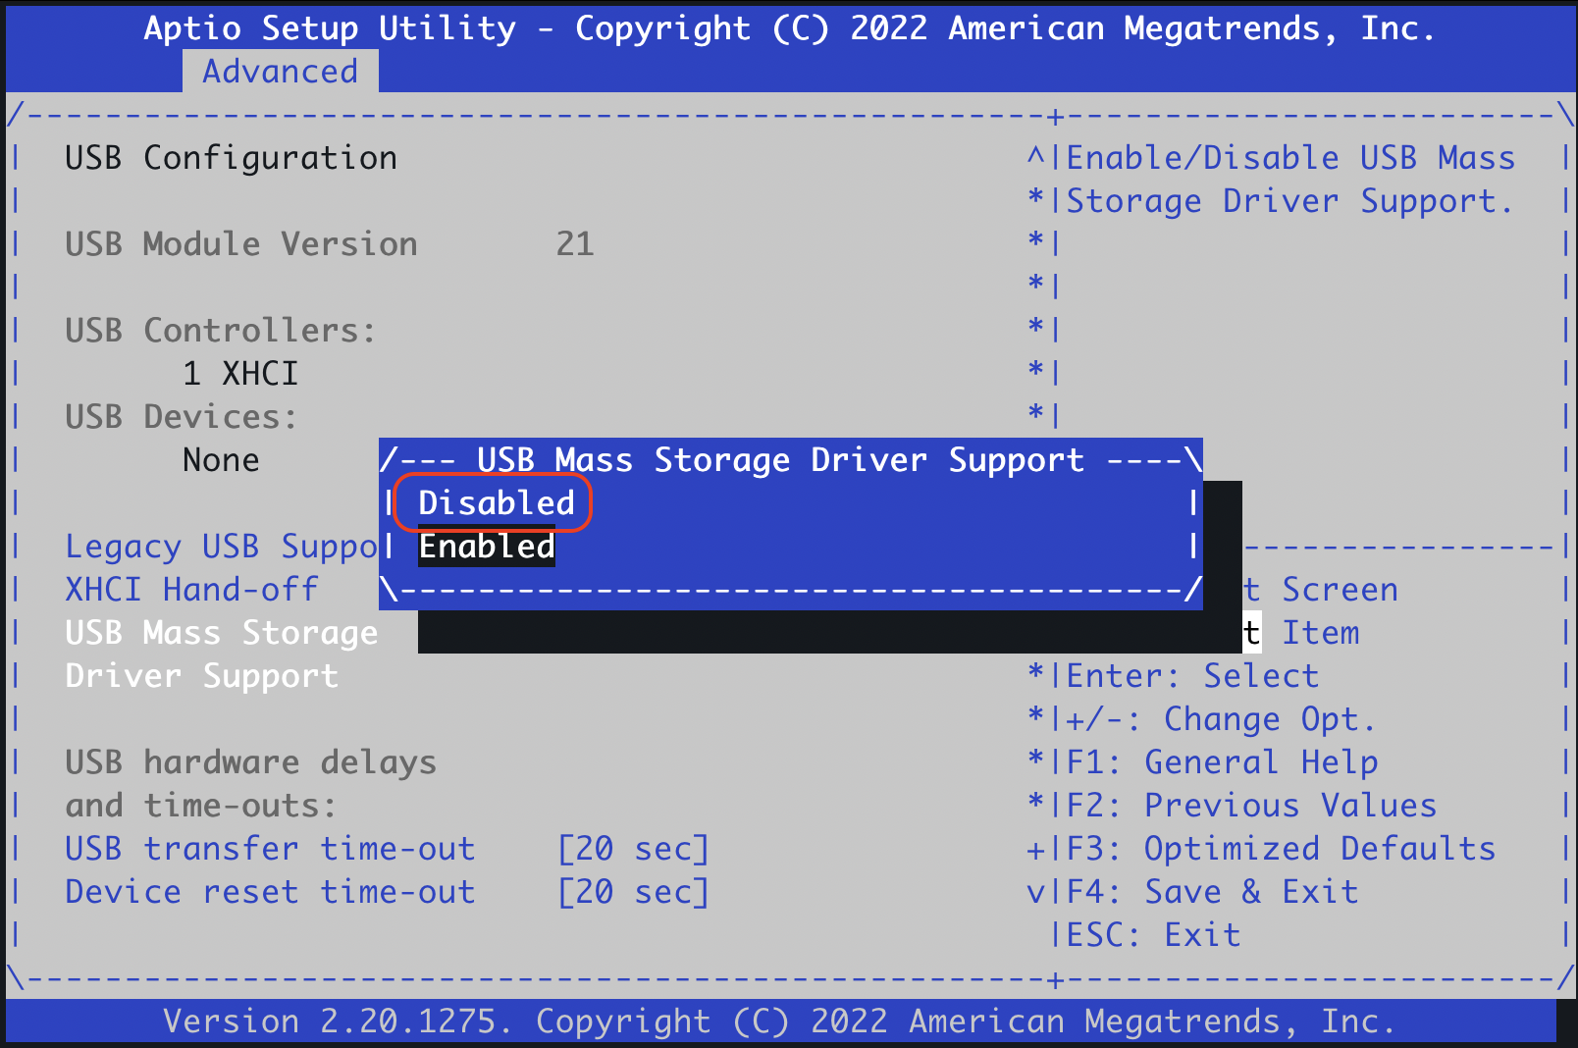Click the Device reset time-out label
This screenshot has height=1048, width=1578.
(270, 892)
